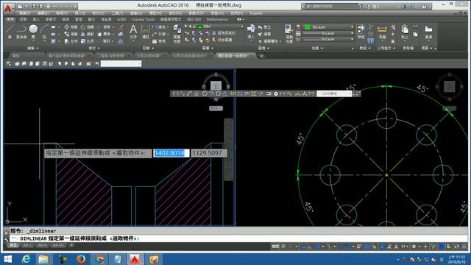Image resolution: width=471 pixels, height=265 pixels.
Task: Select the Line (線) draw tool
Action: (10, 30)
